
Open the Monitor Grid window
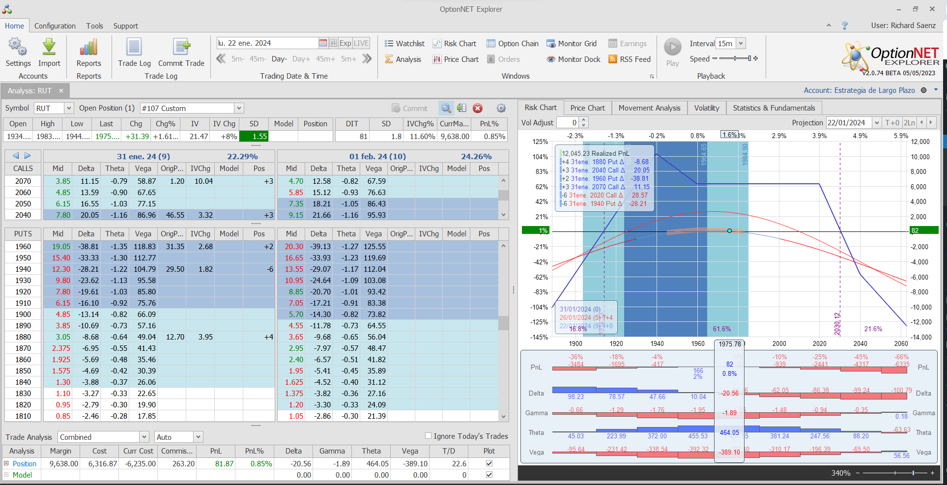point(572,44)
